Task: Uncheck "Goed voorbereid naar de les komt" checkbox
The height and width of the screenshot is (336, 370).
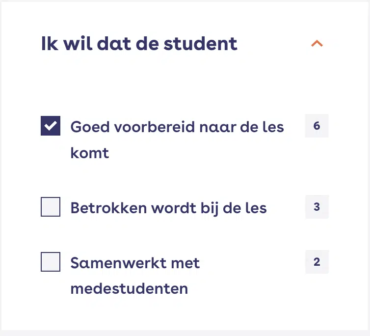Action: point(51,126)
